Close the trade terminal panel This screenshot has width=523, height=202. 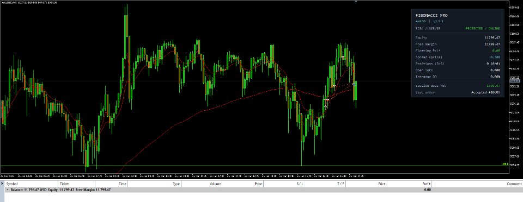[2, 184]
